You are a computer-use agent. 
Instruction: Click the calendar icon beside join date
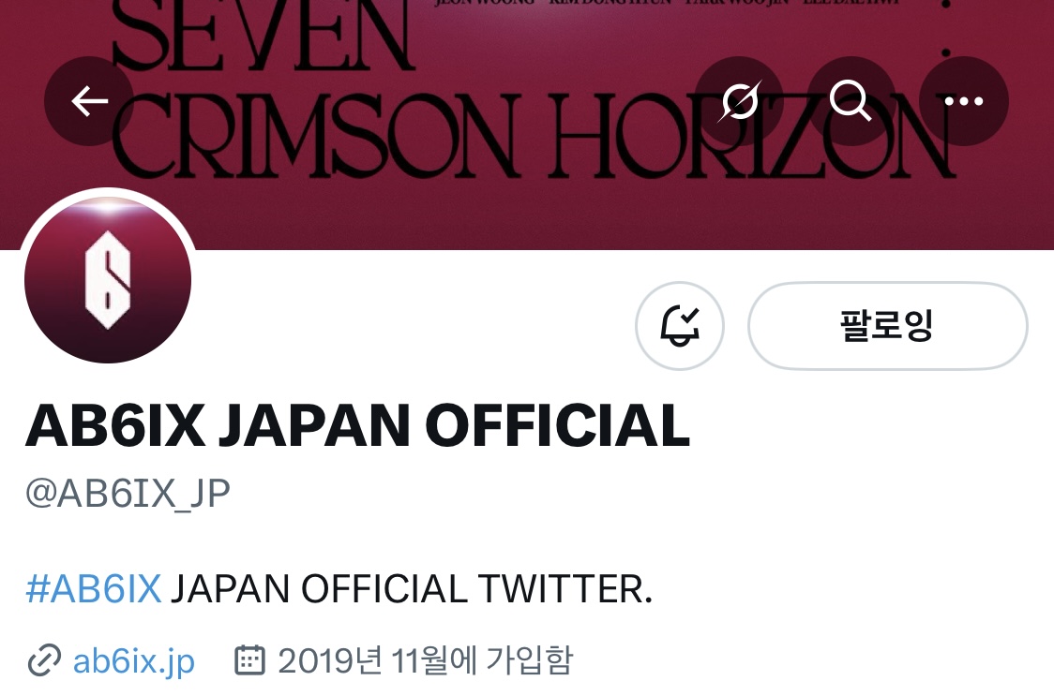(x=250, y=659)
